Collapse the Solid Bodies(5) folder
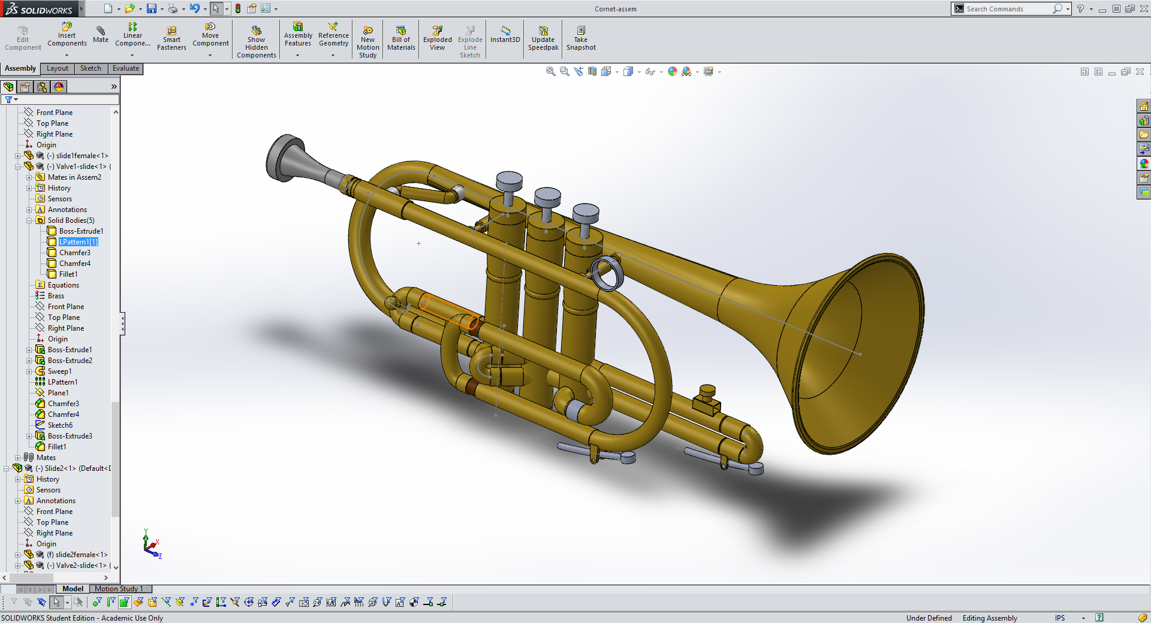This screenshot has width=1151, height=623. click(29, 220)
